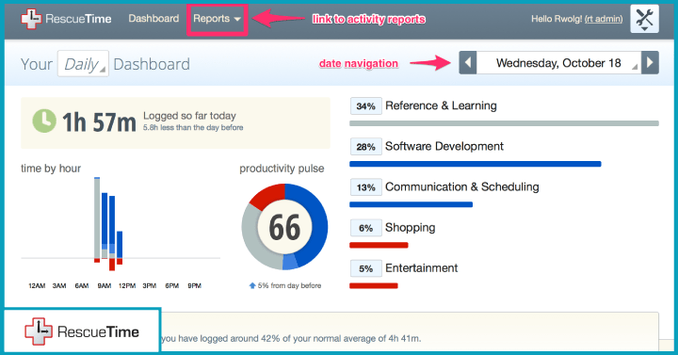
Task: Click the RescueTime cross logo in header
Action: [31, 19]
